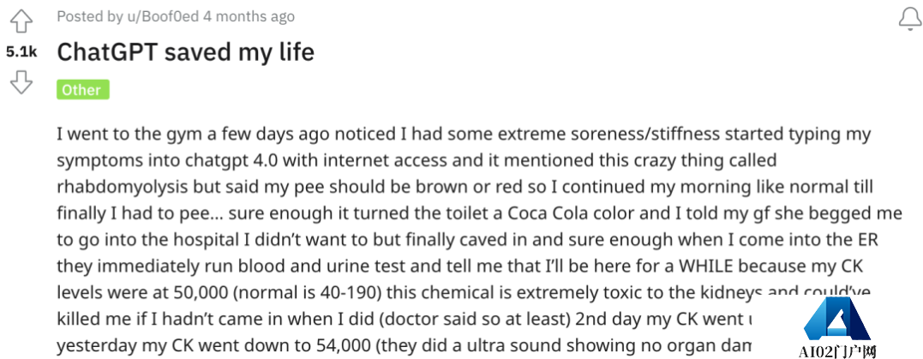Click the 5.1k vote score
This screenshot has width=923, height=359.
click(x=21, y=52)
